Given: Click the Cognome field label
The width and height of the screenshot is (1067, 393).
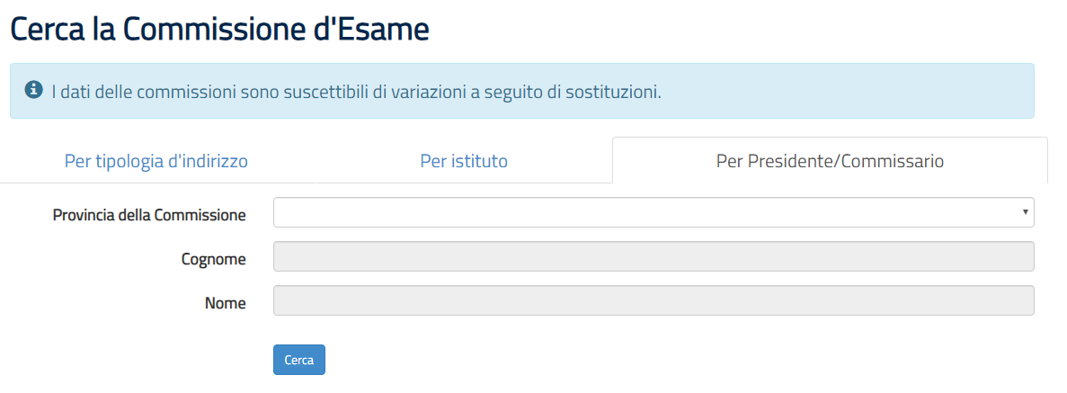Looking at the screenshot, I should coord(214,260).
